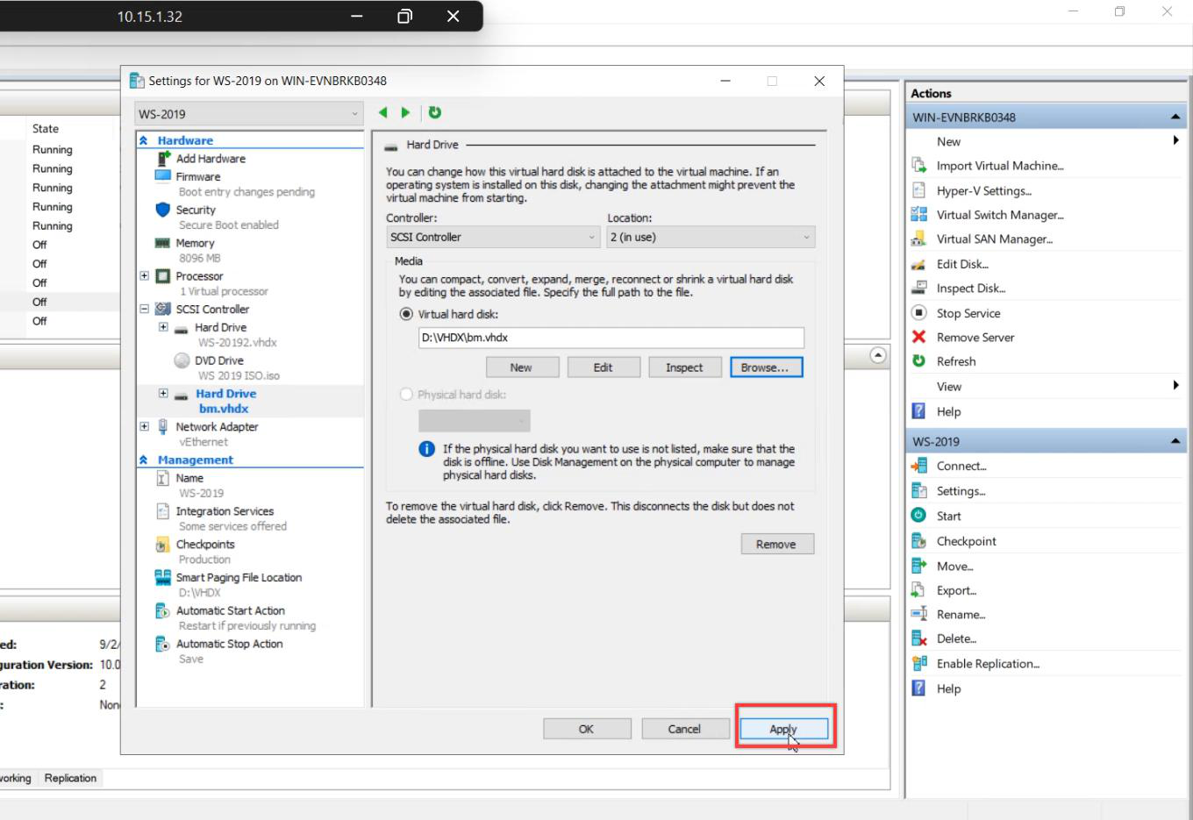Click the Apply button

tap(784, 729)
